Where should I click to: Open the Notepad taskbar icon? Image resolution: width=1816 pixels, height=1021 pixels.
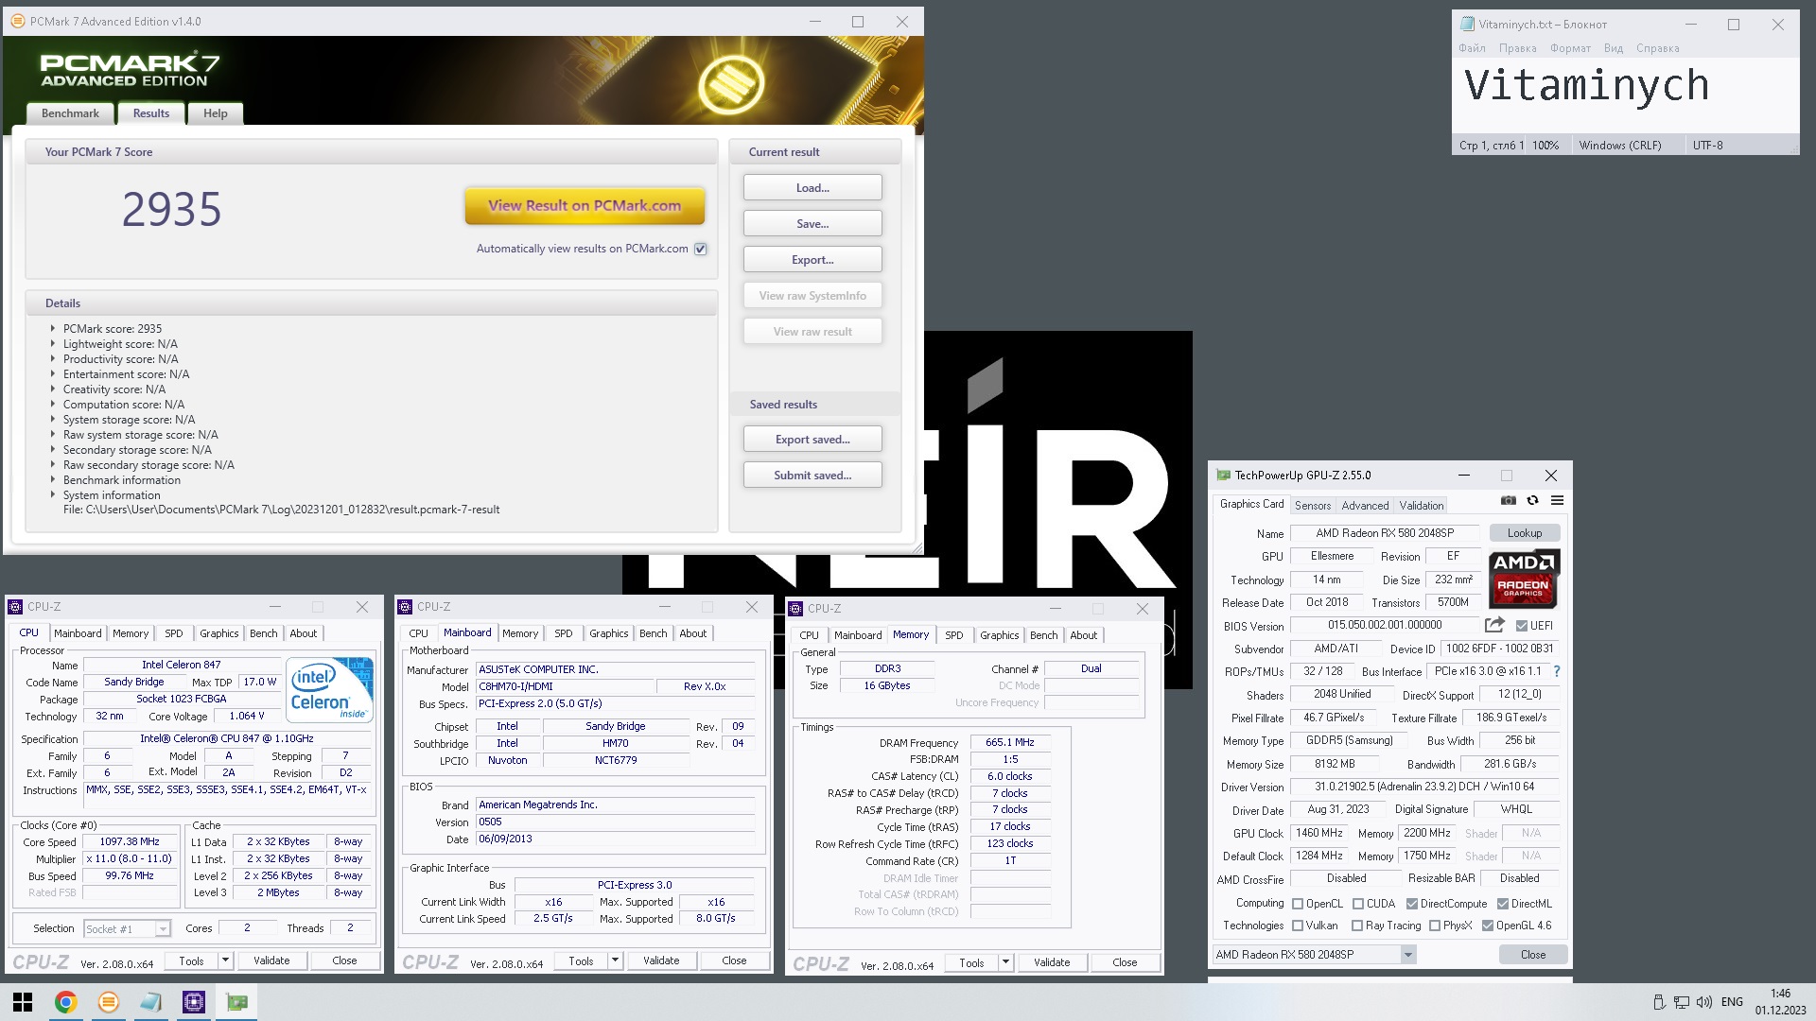pyautogui.click(x=151, y=1002)
